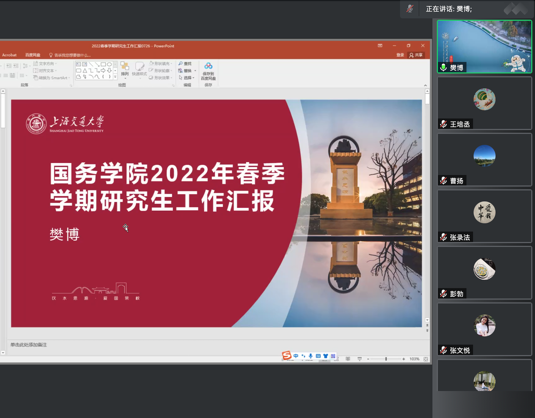Click Sogou soft keyboard icon
This screenshot has height=418, width=535.
(x=318, y=356)
